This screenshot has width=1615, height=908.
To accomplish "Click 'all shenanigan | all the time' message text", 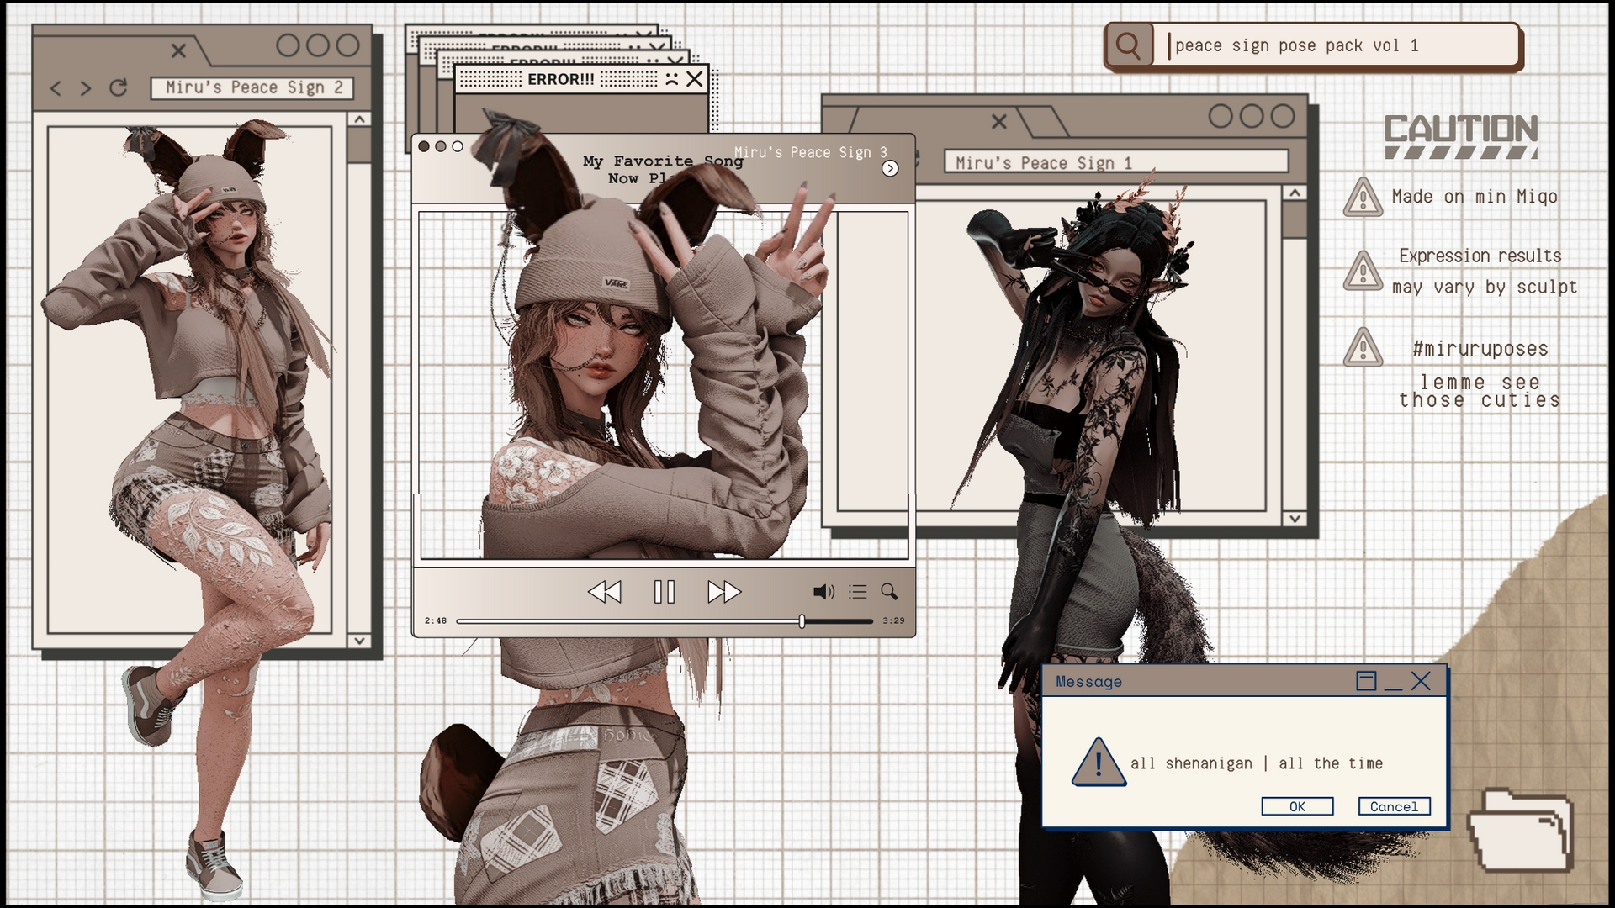I will [x=1257, y=763].
